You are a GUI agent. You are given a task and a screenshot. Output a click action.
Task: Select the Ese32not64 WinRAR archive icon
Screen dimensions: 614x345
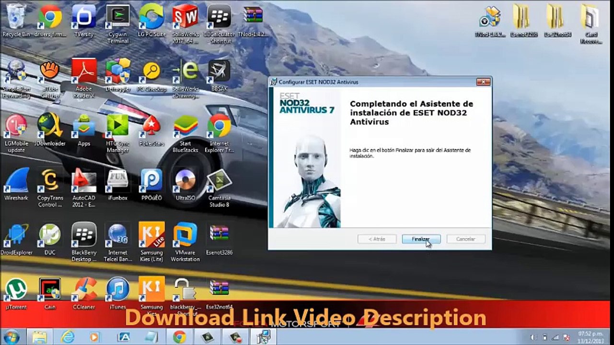tap(219, 294)
